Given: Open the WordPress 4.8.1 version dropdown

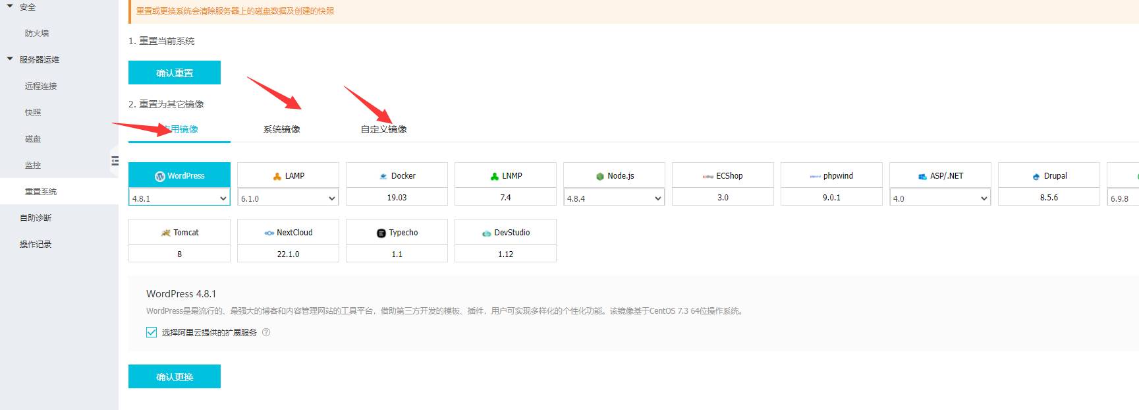Looking at the screenshot, I should tap(179, 198).
